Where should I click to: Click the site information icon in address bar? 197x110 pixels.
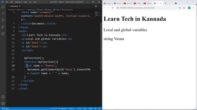[118, 8]
